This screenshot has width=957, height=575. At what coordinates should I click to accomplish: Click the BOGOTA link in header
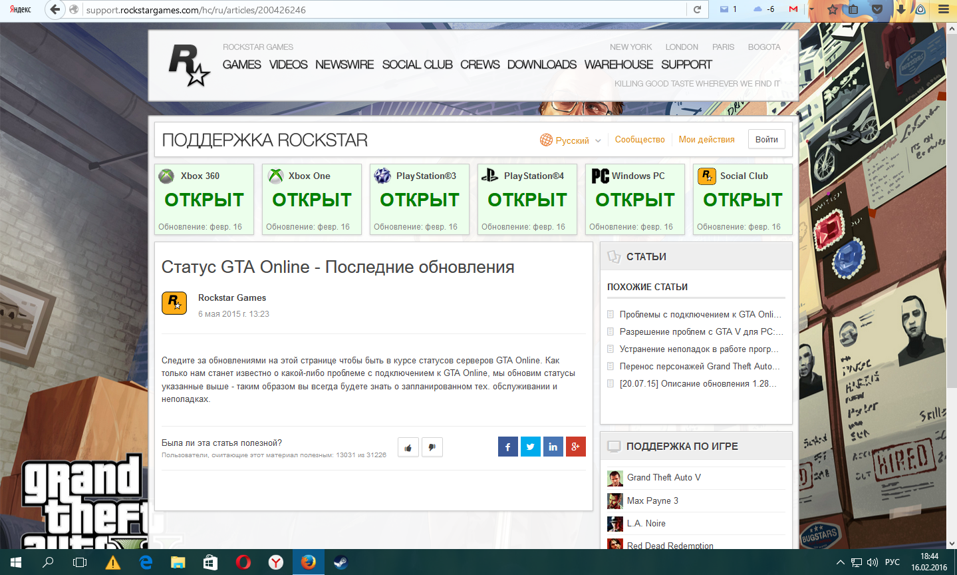coord(764,47)
